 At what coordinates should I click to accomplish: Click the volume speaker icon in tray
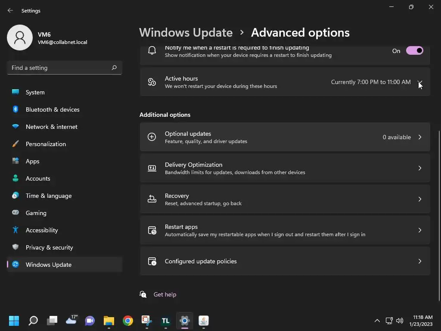click(x=399, y=321)
